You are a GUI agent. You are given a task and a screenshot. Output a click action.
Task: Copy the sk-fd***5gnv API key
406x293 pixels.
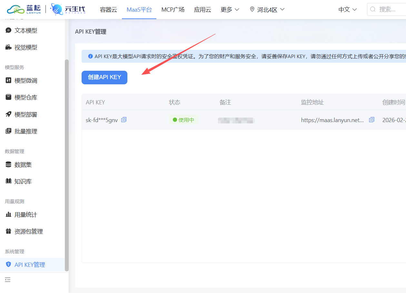(124, 120)
